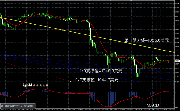Select the yellow trendline's right anchor point
This screenshot has height=111, width=180.
tap(160, 50)
